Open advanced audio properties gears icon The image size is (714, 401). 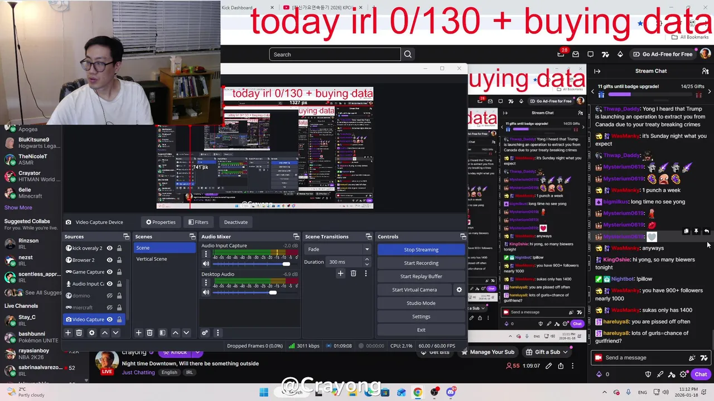click(x=205, y=332)
